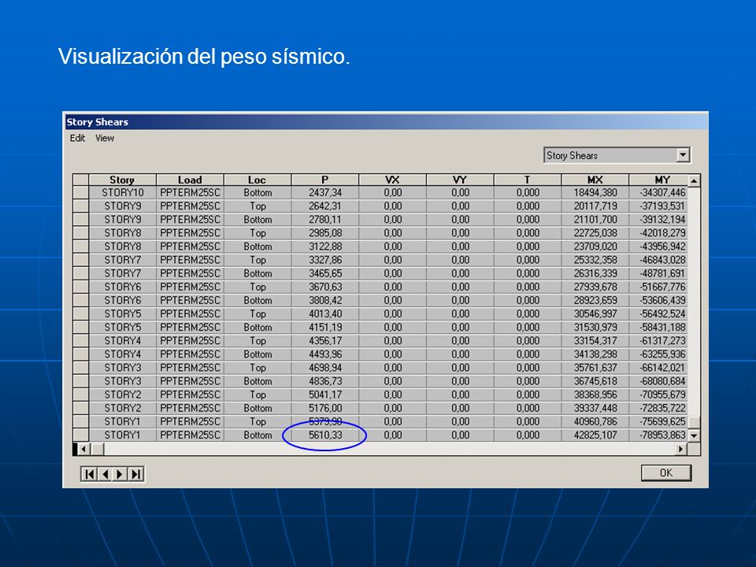Click the P value 4013,40

325,313
